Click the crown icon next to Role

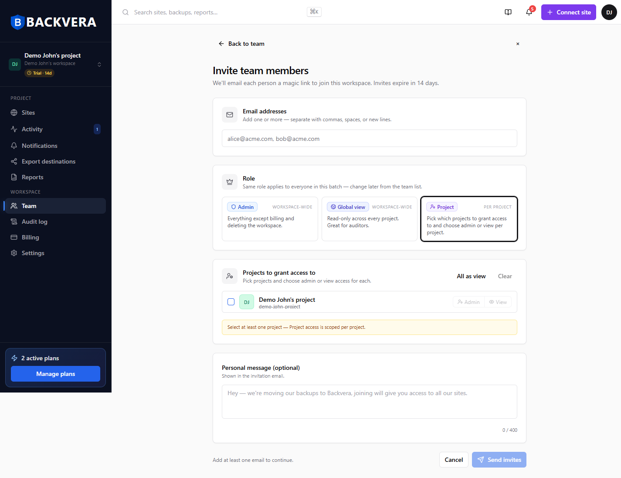[x=230, y=182]
